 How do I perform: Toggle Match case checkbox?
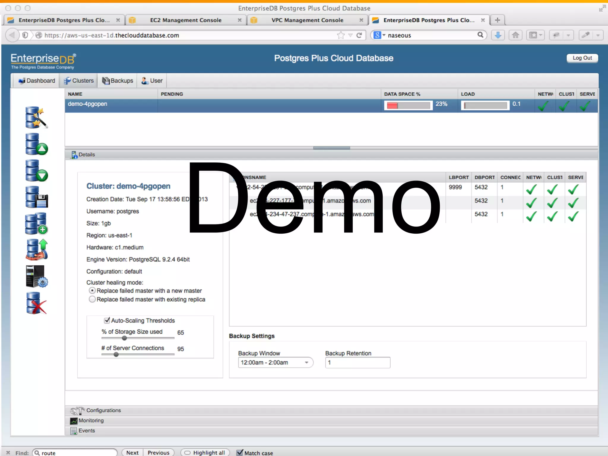(240, 452)
